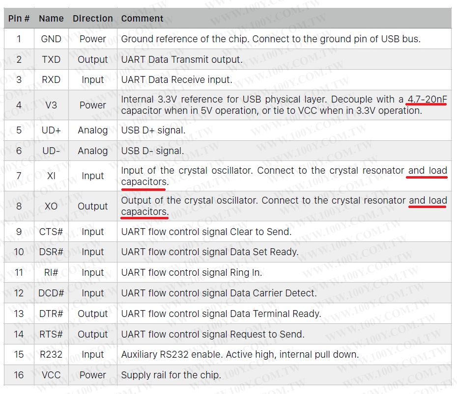Click underlined 'capacitors.' in XI row
This screenshot has width=457, height=394.
(145, 182)
